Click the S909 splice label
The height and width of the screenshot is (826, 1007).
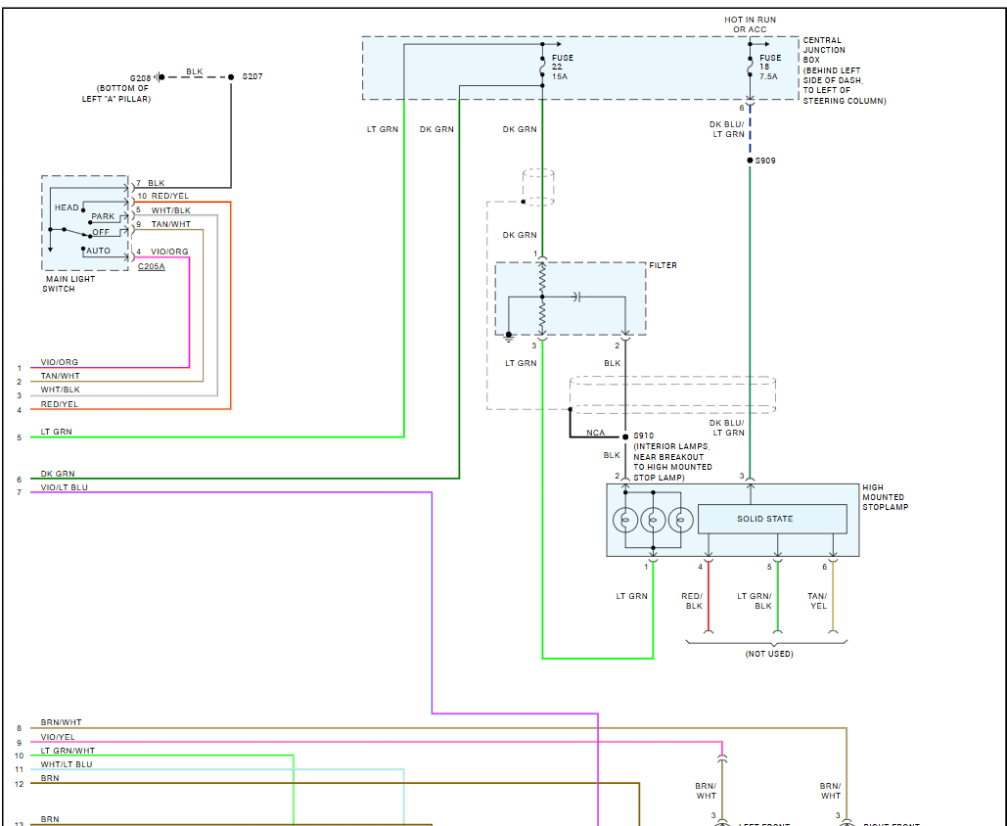[x=765, y=161]
